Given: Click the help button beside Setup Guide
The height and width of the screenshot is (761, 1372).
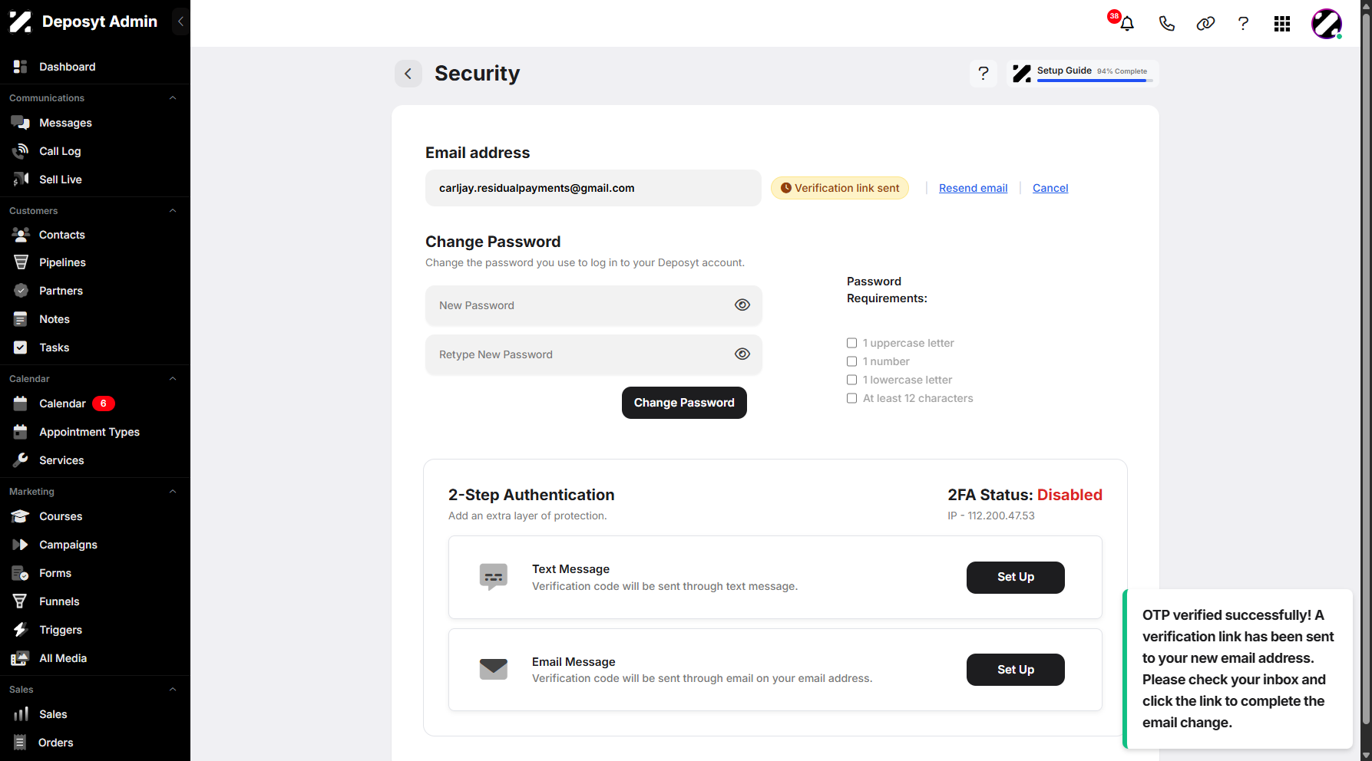Looking at the screenshot, I should 984,74.
